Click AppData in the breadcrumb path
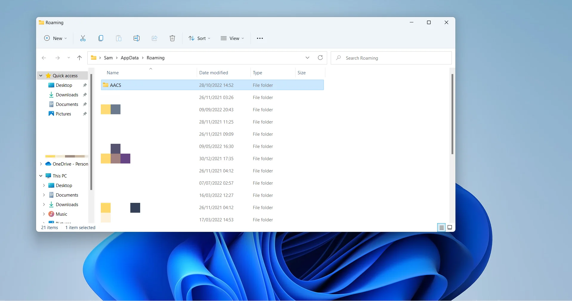Screen dimensions: 572x301 click(129, 58)
